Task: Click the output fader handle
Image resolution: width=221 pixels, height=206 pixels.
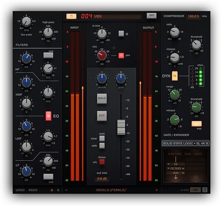Action: (121, 127)
